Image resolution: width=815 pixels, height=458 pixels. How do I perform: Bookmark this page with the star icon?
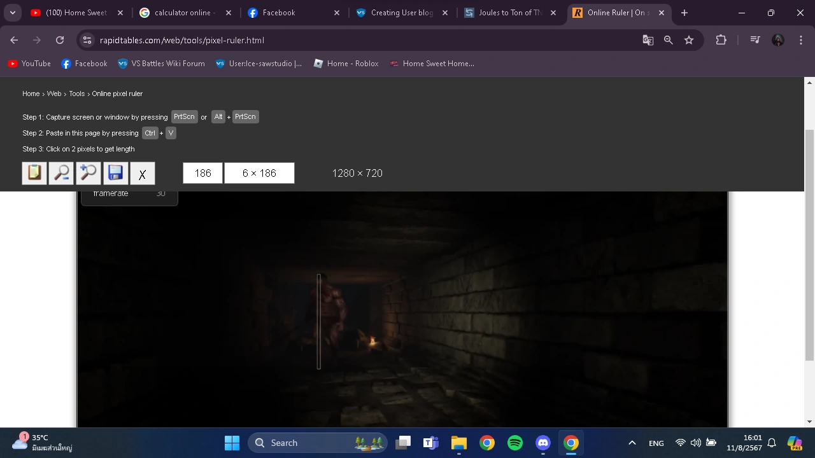[x=689, y=40]
